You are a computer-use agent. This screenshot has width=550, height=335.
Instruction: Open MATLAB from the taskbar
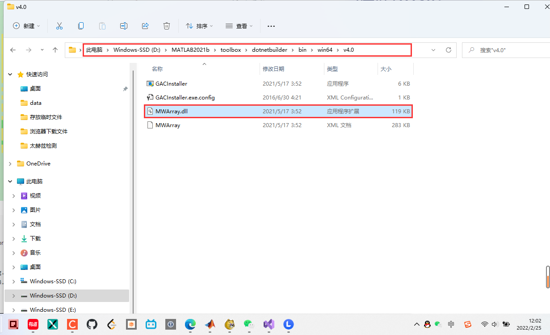coord(210,324)
